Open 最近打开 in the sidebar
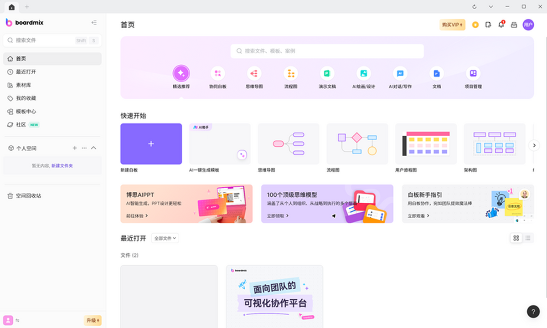The width and height of the screenshot is (547, 328). (52, 72)
